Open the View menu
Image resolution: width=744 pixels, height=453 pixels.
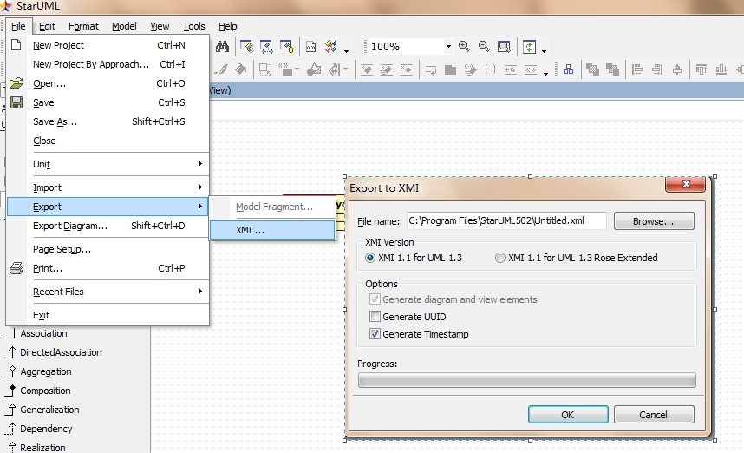[160, 26]
